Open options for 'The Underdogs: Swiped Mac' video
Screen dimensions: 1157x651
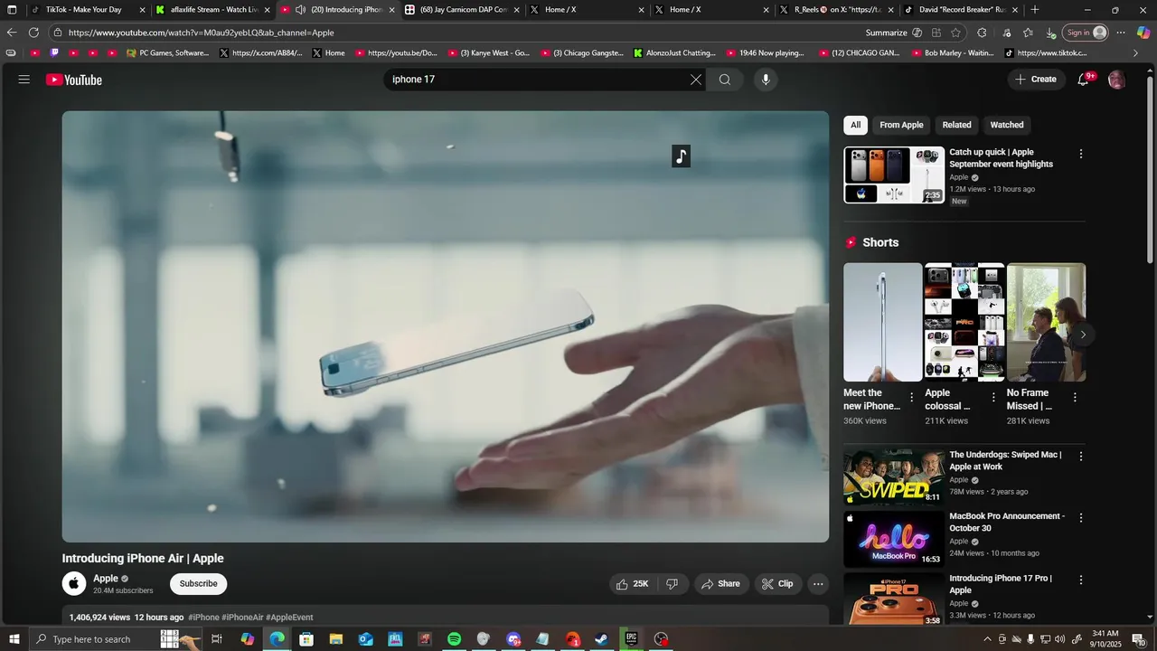(x=1080, y=457)
